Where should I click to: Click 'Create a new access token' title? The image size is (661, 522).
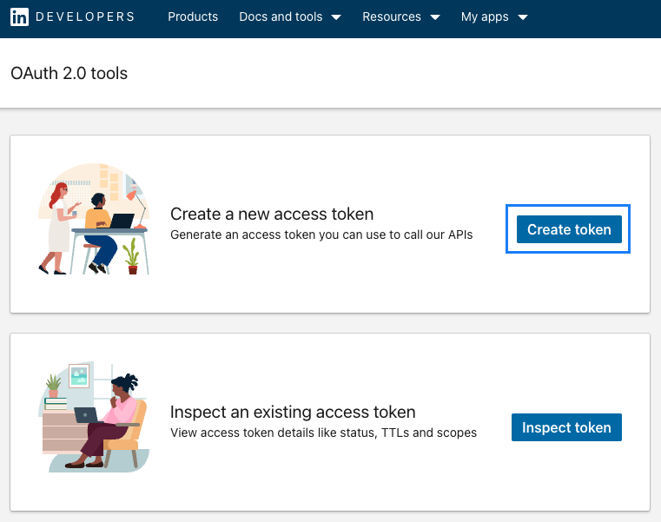tap(272, 215)
